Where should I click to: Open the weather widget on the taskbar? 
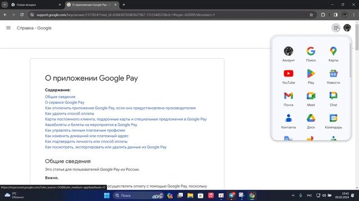14,195
